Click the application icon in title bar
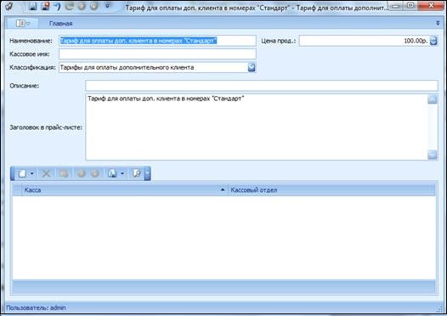 (x=9, y=6)
